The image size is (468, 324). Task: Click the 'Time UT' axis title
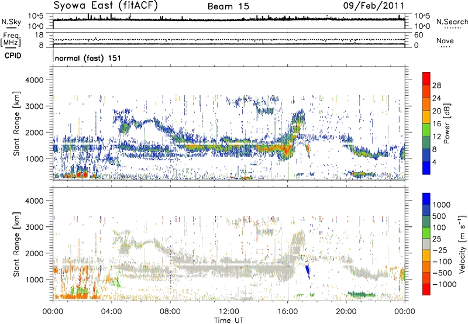pos(229,320)
